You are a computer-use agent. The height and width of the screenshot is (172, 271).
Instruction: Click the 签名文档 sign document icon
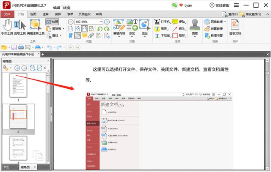[x=235, y=27]
